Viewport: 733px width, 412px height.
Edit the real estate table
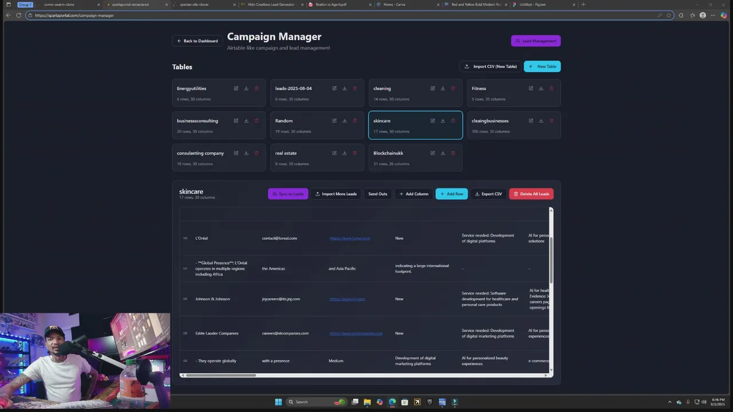click(334, 153)
